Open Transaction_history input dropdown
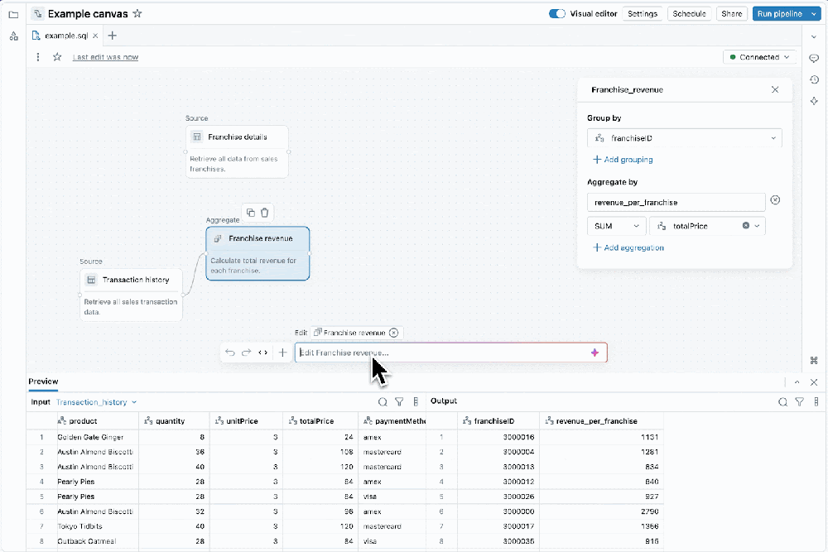The width and height of the screenshot is (828, 552). (96, 402)
